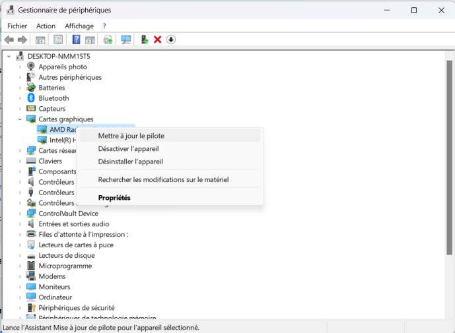Viewport: 455px width, 333px height.
Task: Click the vertical scrollbar of the device tree
Action: (x=449, y=158)
